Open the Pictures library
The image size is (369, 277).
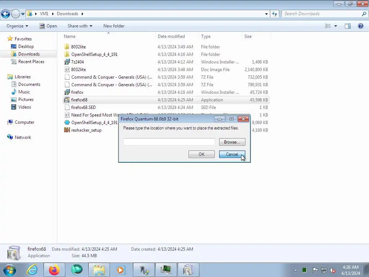(26, 100)
